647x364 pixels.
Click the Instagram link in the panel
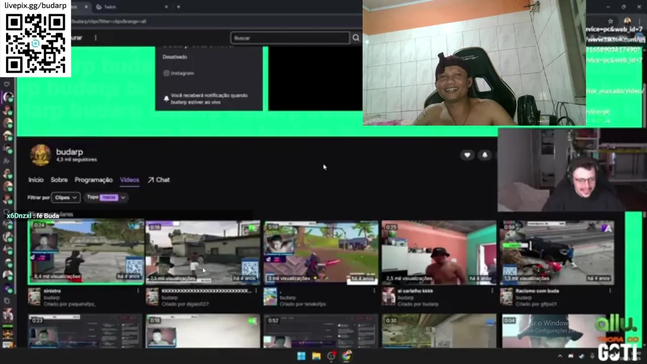[179, 73]
